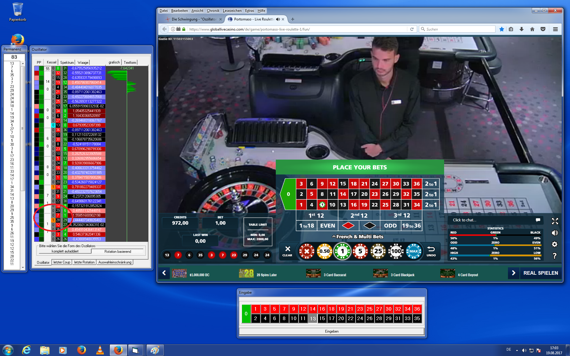Open a new browser tab

point(293,19)
